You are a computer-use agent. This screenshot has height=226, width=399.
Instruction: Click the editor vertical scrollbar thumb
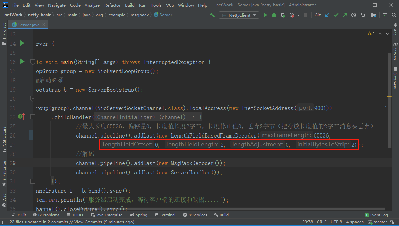pyautogui.click(x=389, y=100)
